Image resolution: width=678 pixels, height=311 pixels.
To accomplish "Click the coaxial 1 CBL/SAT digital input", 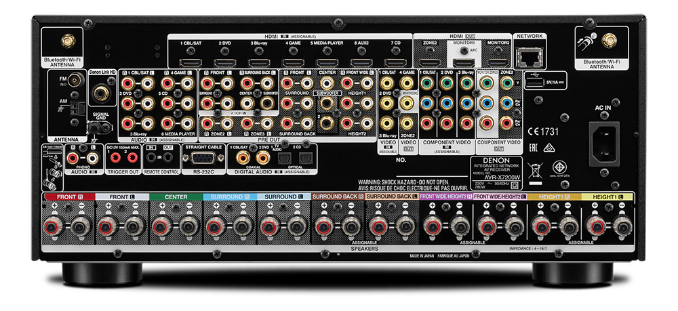I will 243,158.
